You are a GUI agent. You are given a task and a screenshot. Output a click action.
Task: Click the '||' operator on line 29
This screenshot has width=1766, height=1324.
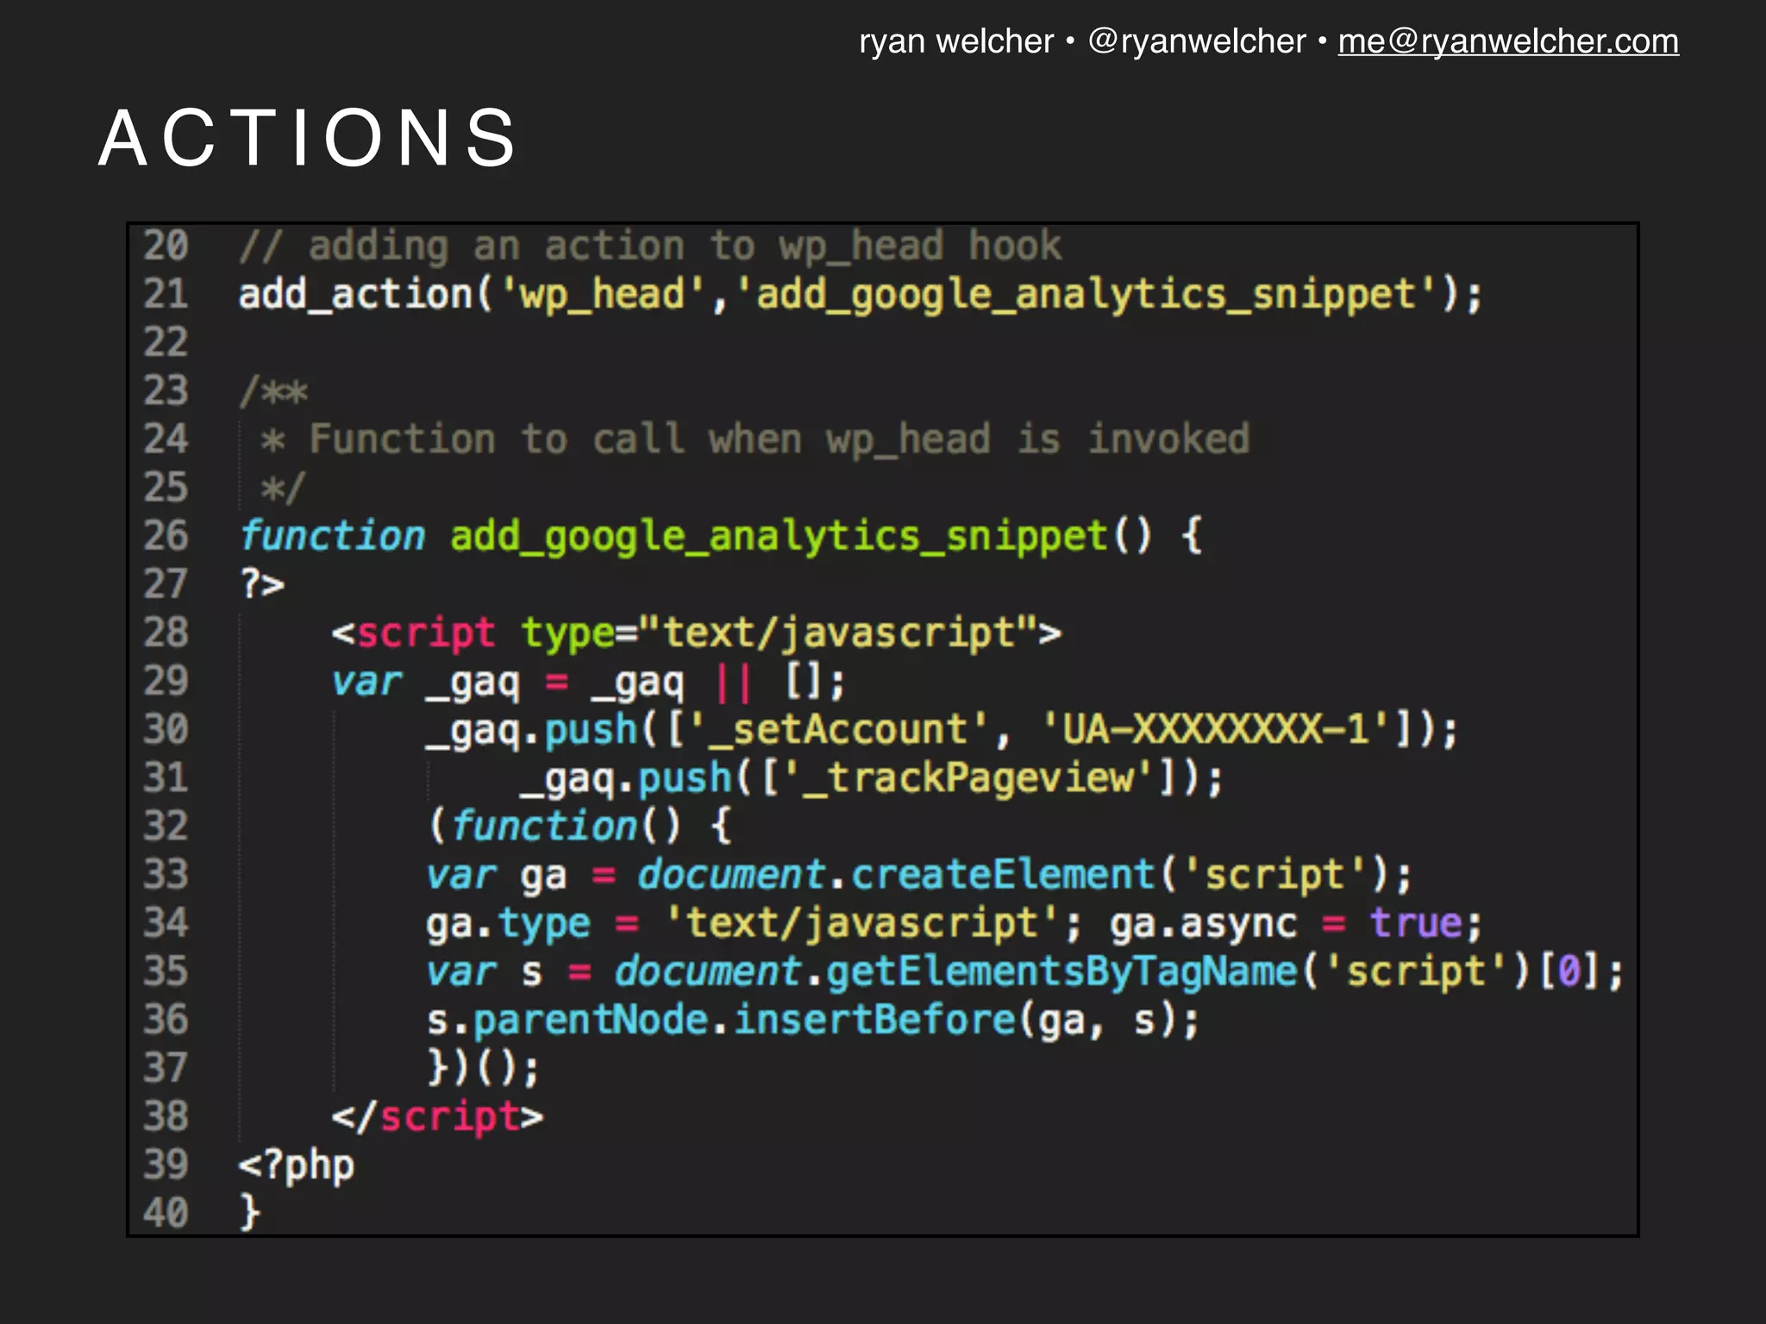[x=734, y=682]
